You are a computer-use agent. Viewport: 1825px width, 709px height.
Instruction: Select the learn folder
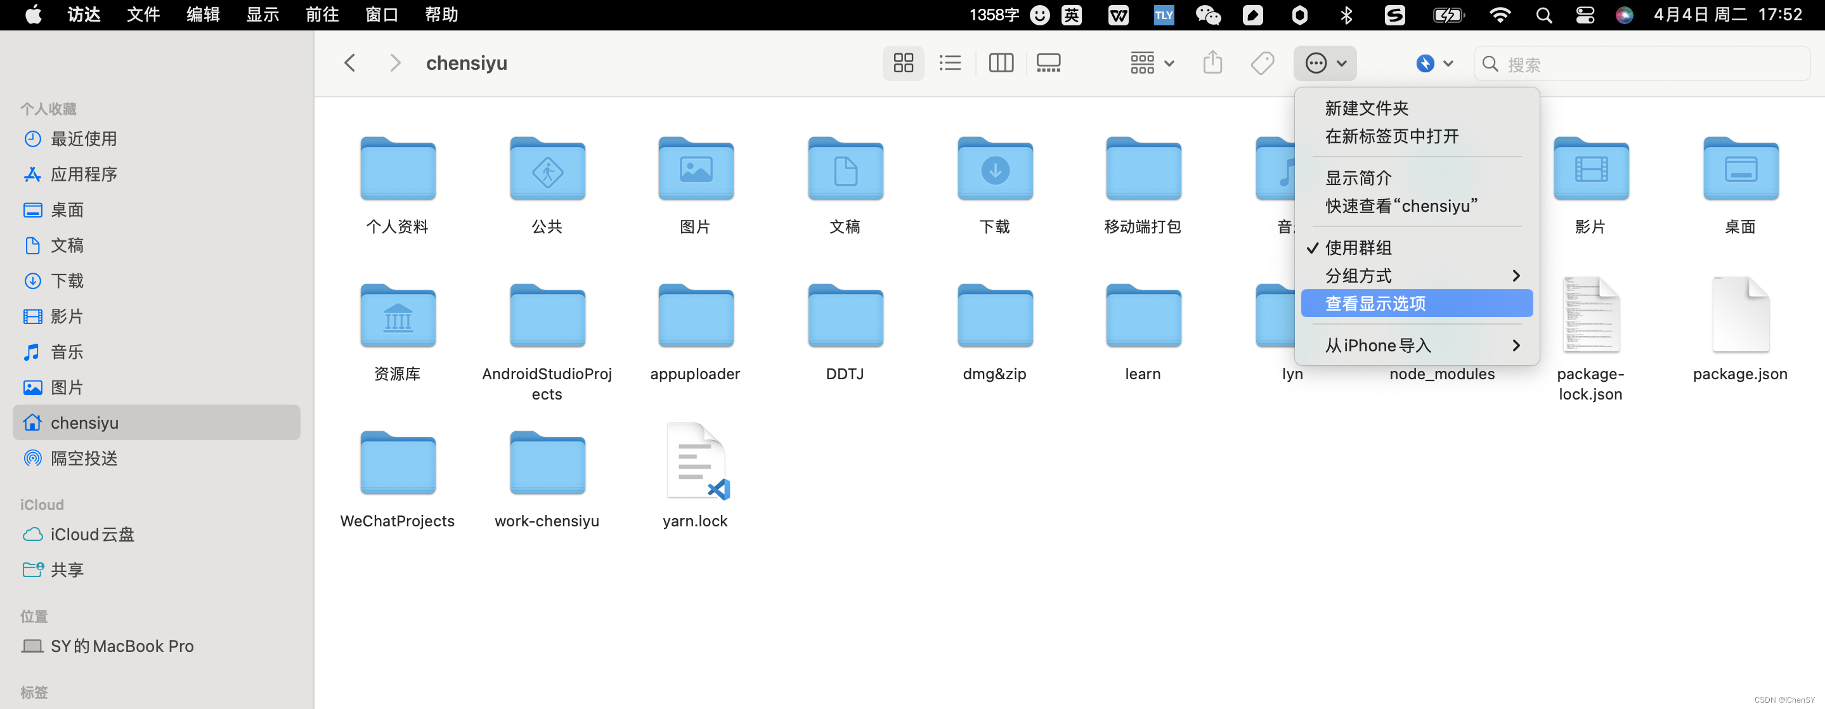(1143, 316)
